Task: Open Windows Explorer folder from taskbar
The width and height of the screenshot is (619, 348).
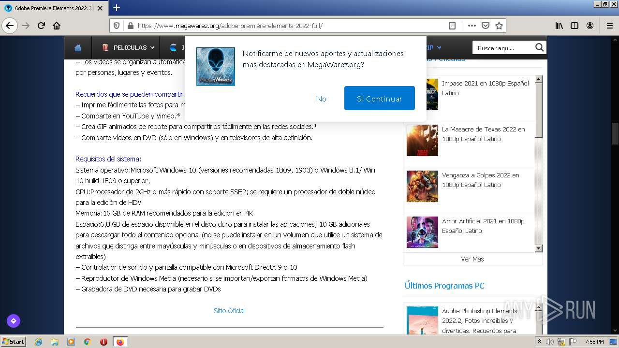Action: 55,342
